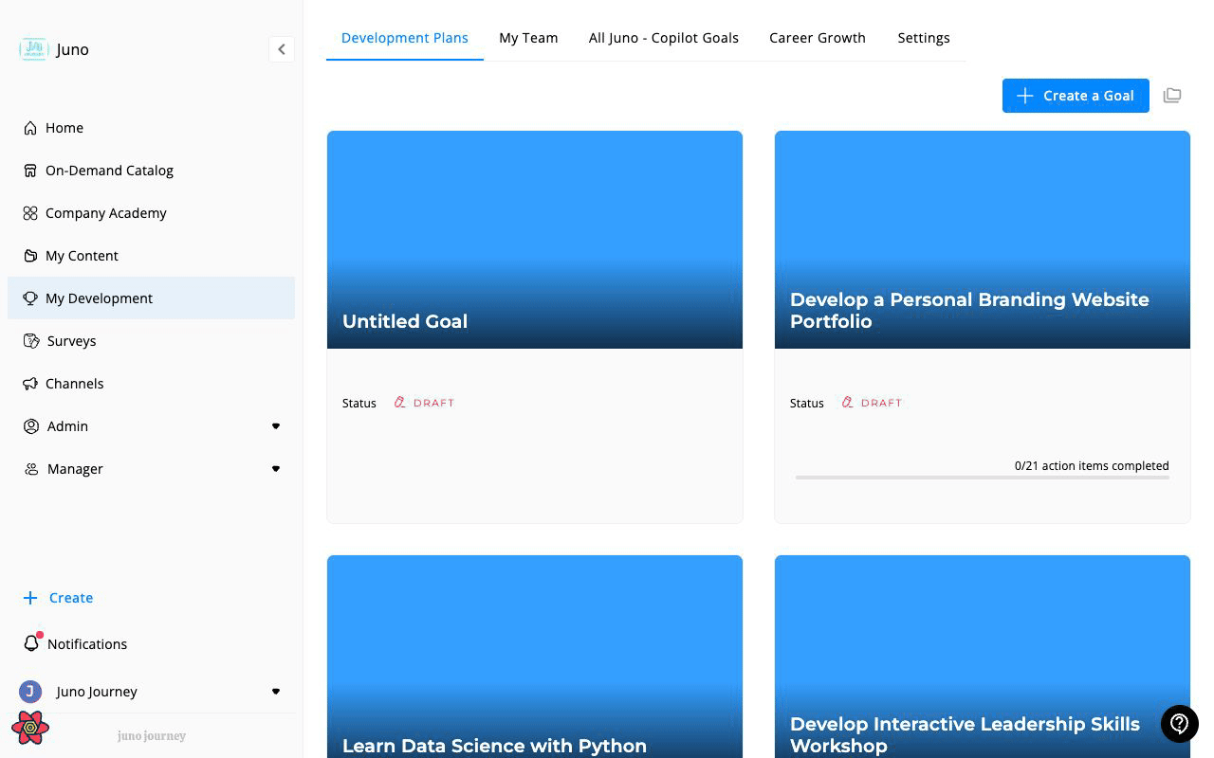Open the Untitled Goal card
This screenshot has width=1214, height=758.
coord(534,326)
